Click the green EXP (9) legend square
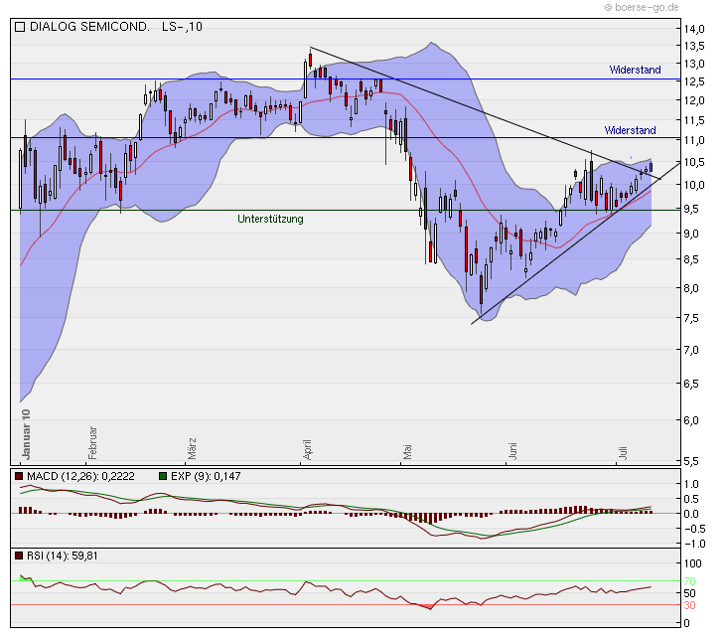 tap(163, 476)
